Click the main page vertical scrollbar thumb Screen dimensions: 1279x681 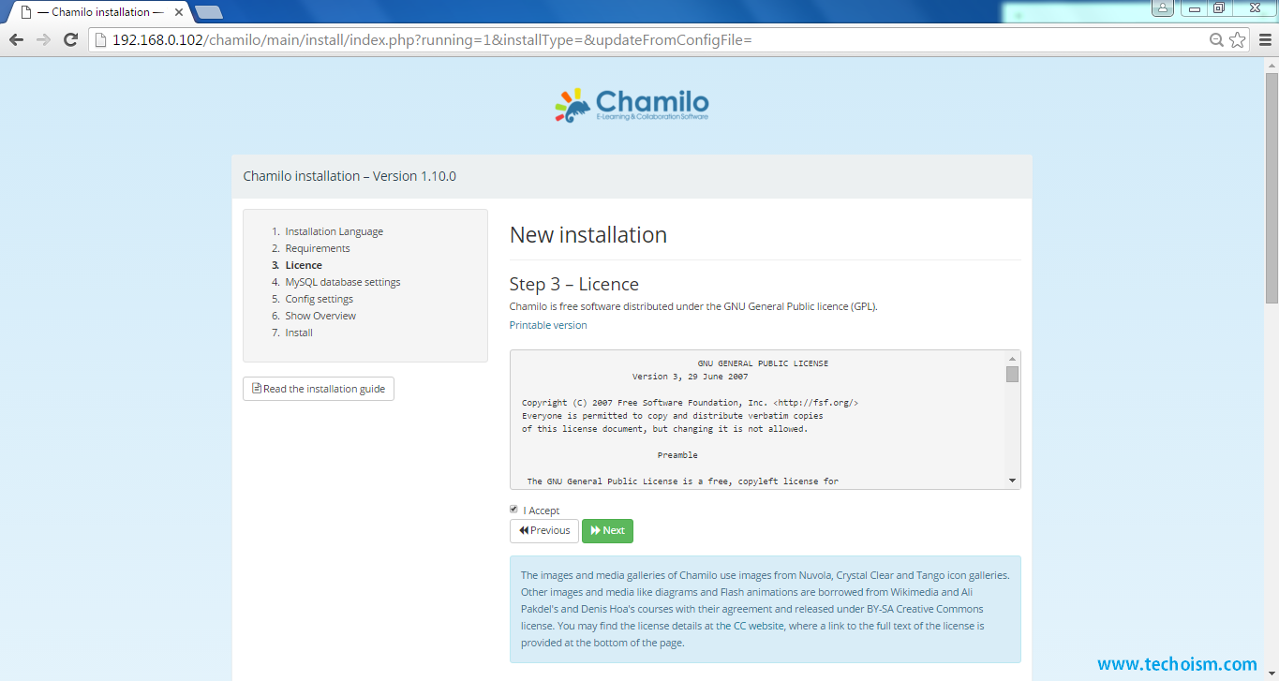click(1272, 187)
